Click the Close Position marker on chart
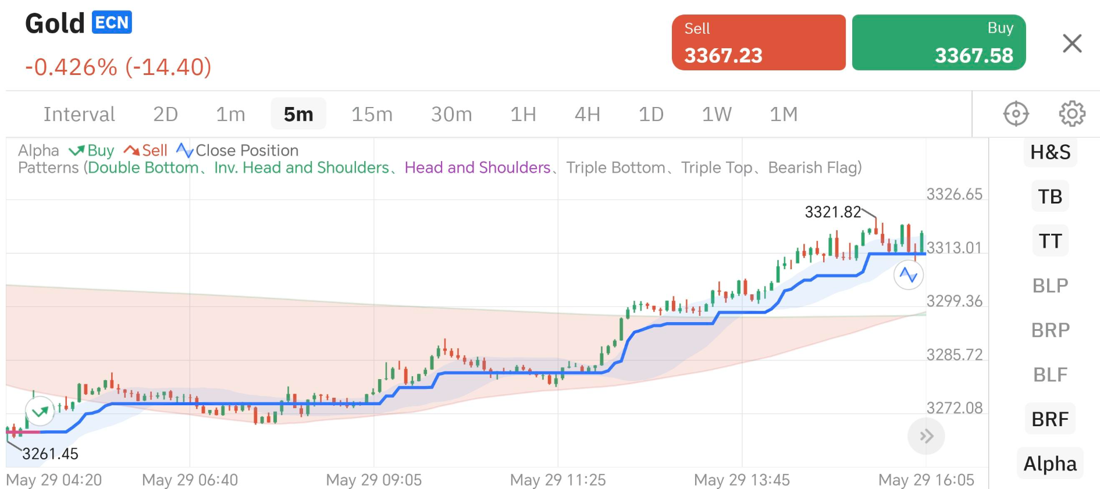This screenshot has height=489, width=1100. [908, 275]
